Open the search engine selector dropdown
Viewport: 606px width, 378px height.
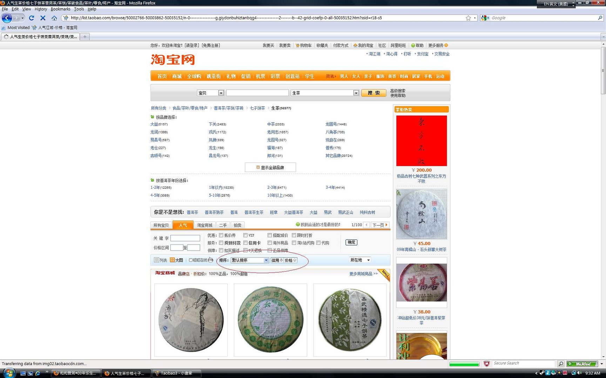[485, 18]
